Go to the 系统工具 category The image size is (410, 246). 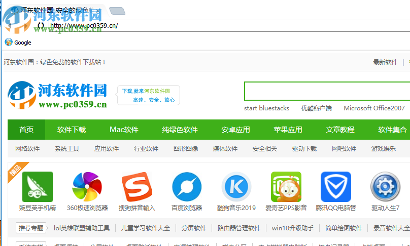coord(67,149)
